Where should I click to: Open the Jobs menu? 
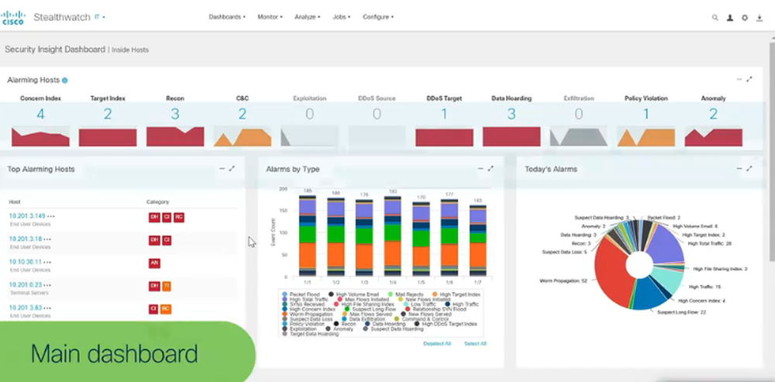(x=342, y=17)
